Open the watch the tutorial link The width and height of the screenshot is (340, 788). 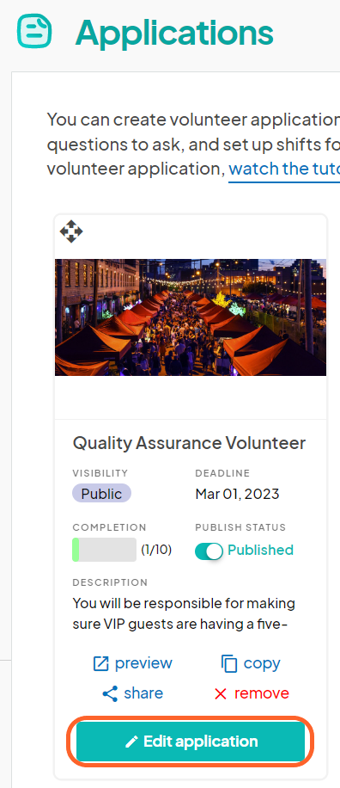(x=284, y=169)
